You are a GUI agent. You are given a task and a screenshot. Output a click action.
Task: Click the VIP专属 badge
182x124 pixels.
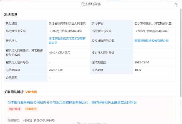(x=31, y=92)
